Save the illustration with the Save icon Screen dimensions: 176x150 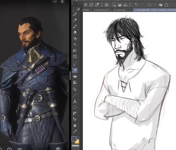tap(125, 5)
